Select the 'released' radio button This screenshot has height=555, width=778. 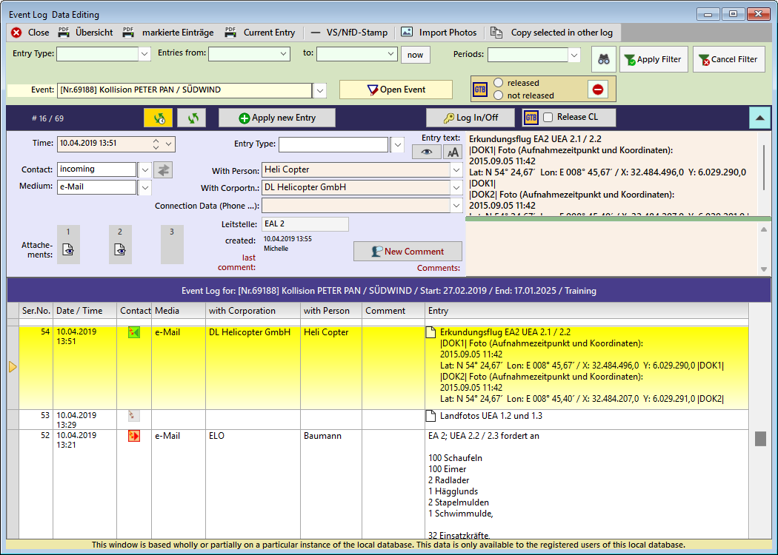pos(499,83)
